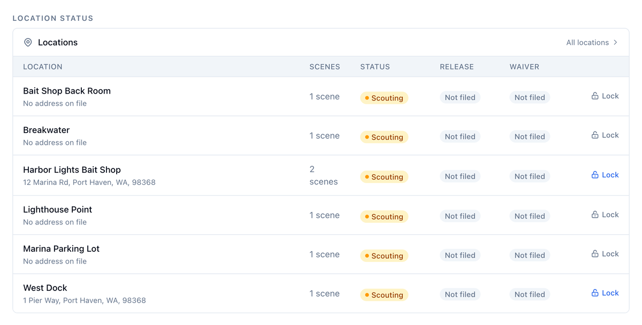This screenshot has width=642, height=325.
Task: Click Release Not filed badge for West Dock
Action: (x=460, y=294)
